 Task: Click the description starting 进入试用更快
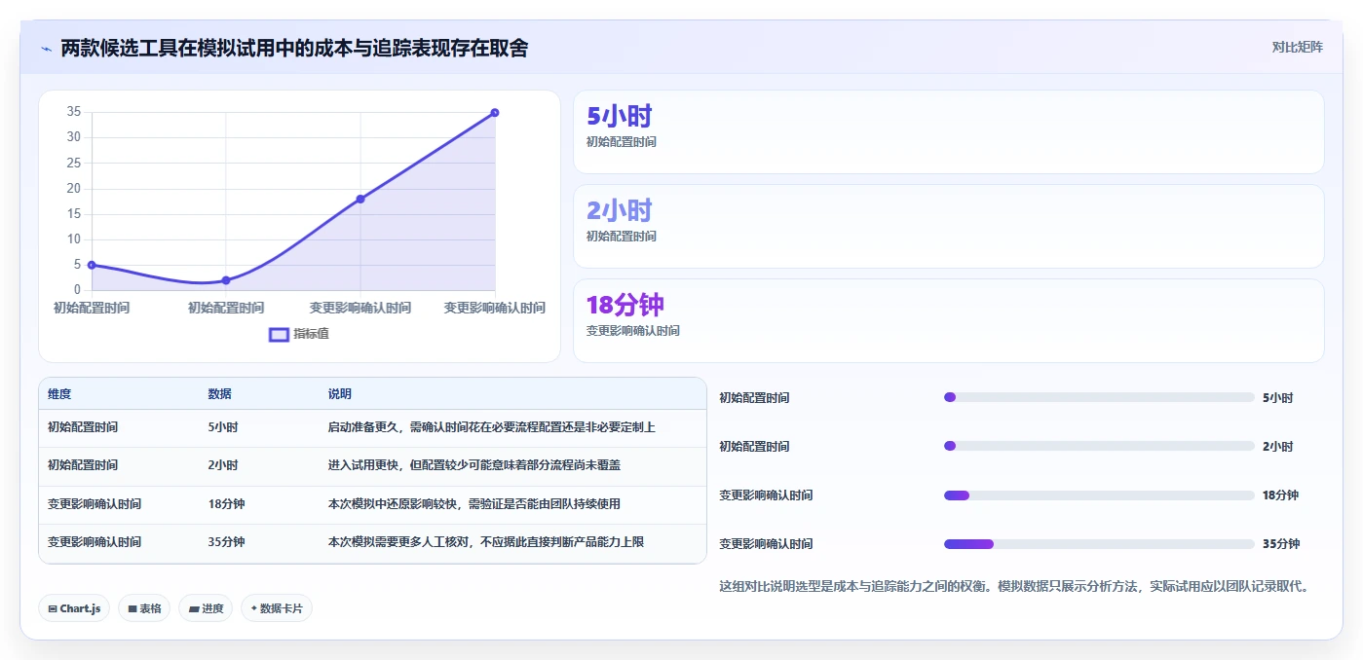[x=474, y=465]
